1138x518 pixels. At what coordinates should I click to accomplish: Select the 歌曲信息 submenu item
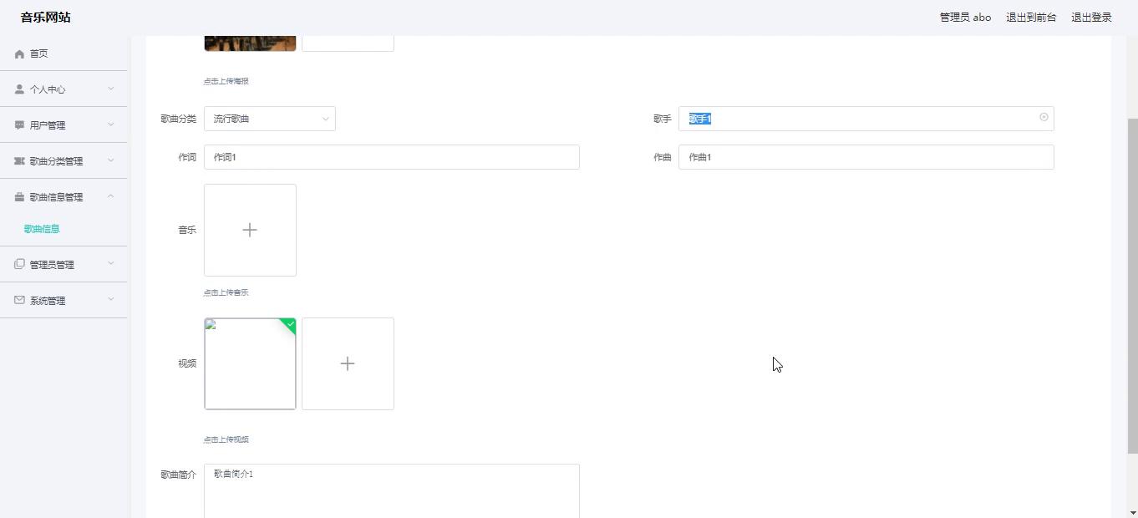(42, 229)
